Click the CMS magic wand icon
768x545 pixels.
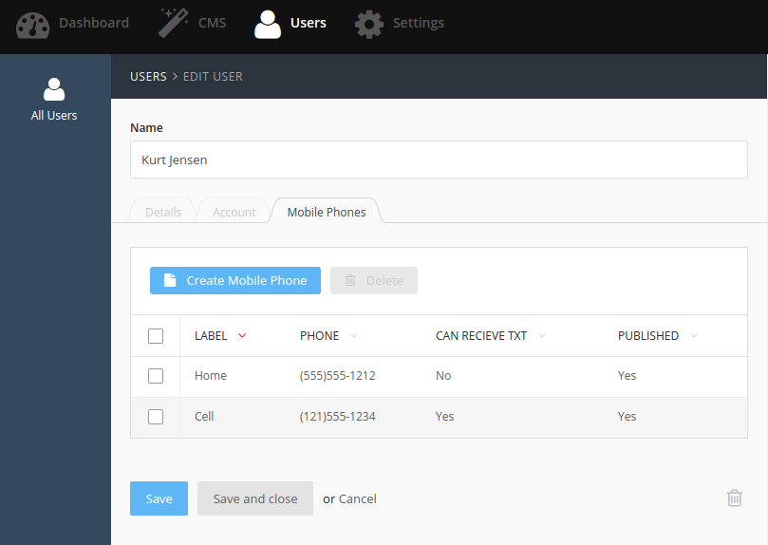pyautogui.click(x=174, y=23)
